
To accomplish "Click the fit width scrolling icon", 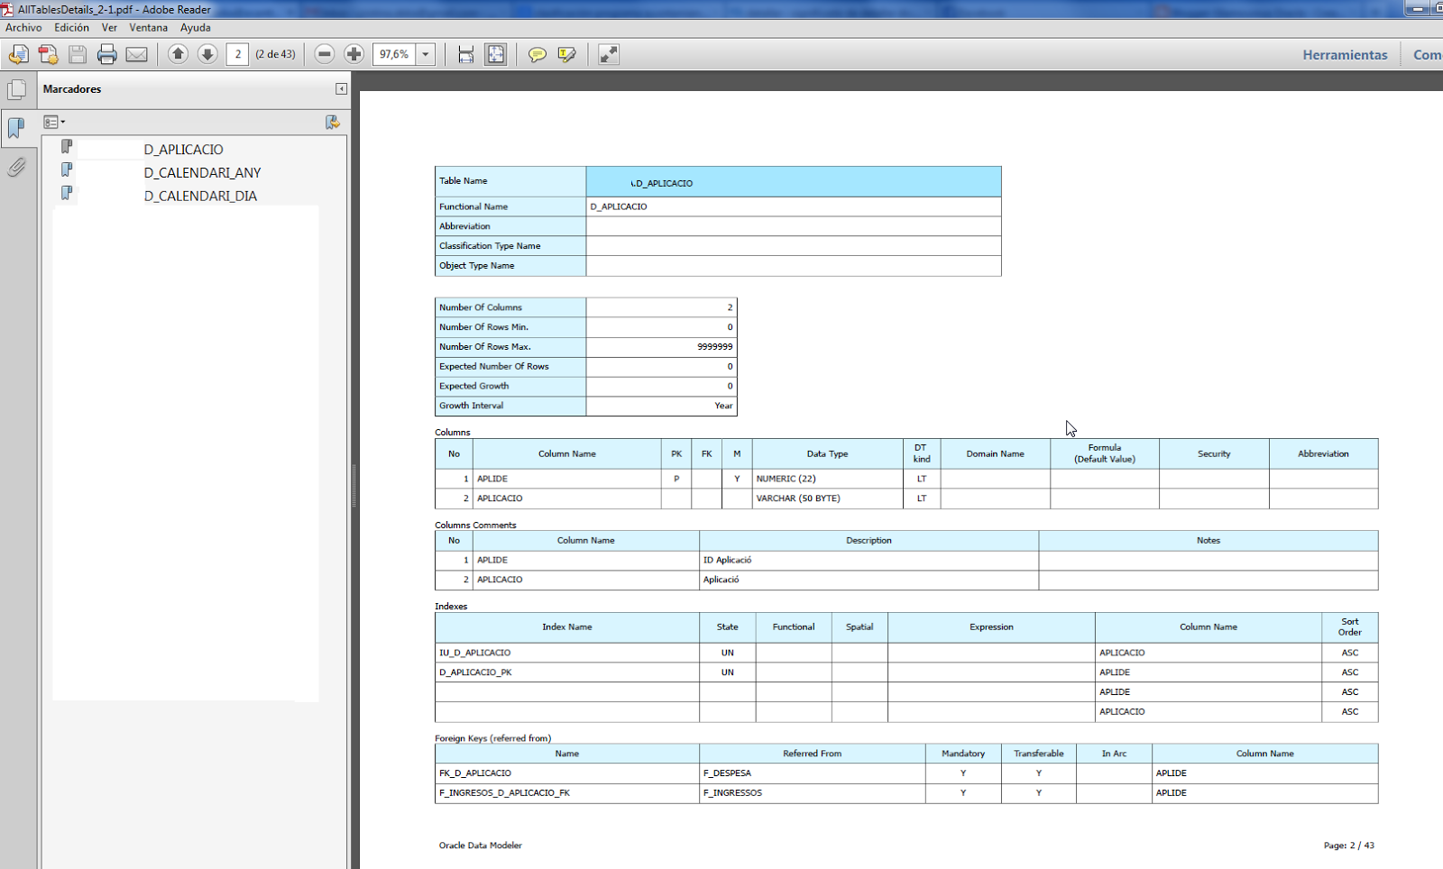I will point(465,55).
